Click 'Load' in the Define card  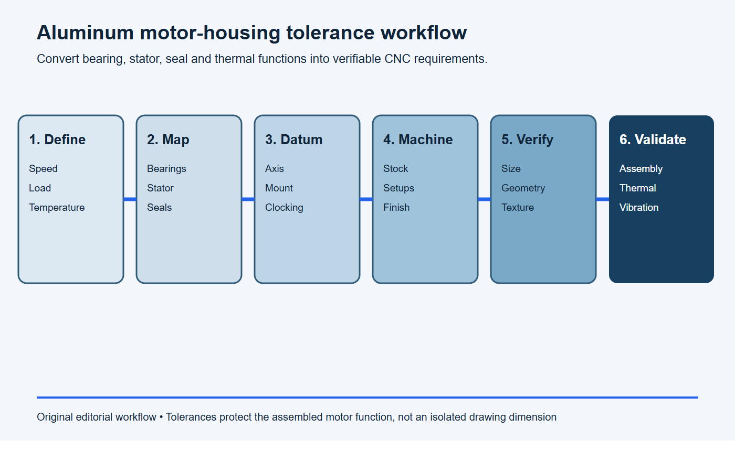pos(40,188)
